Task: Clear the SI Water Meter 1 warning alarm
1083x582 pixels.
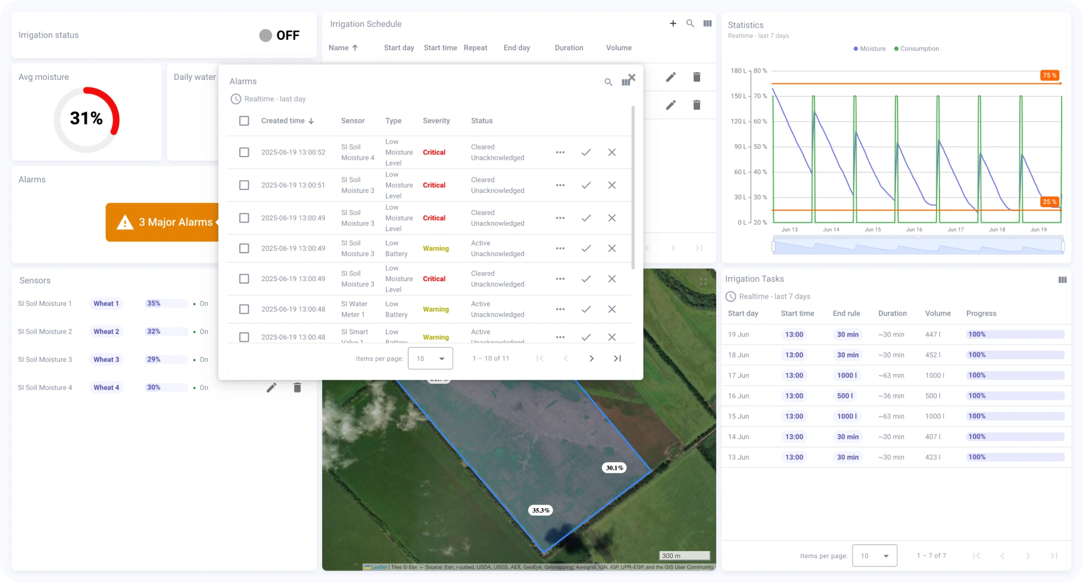Action: (611, 309)
